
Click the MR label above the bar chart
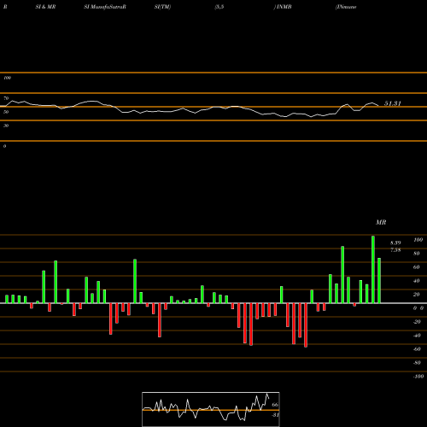pos(381,222)
